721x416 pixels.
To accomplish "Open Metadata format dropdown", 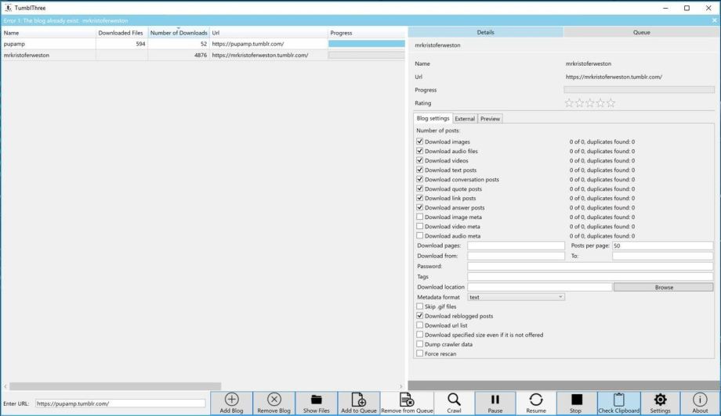I will click(x=516, y=297).
